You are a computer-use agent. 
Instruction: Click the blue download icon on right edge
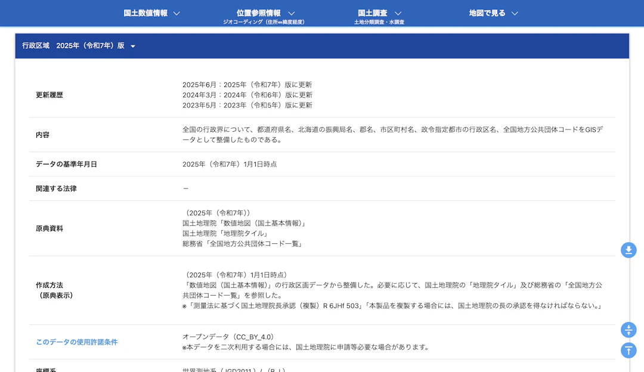[628, 250]
